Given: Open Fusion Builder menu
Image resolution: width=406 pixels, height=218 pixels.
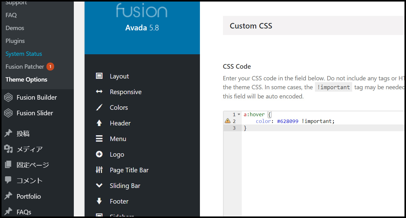Looking at the screenshot, I should 37,97.
